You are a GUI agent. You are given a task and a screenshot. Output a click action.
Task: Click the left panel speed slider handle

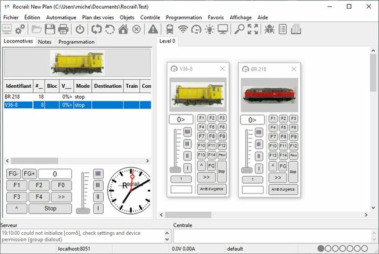83,211
